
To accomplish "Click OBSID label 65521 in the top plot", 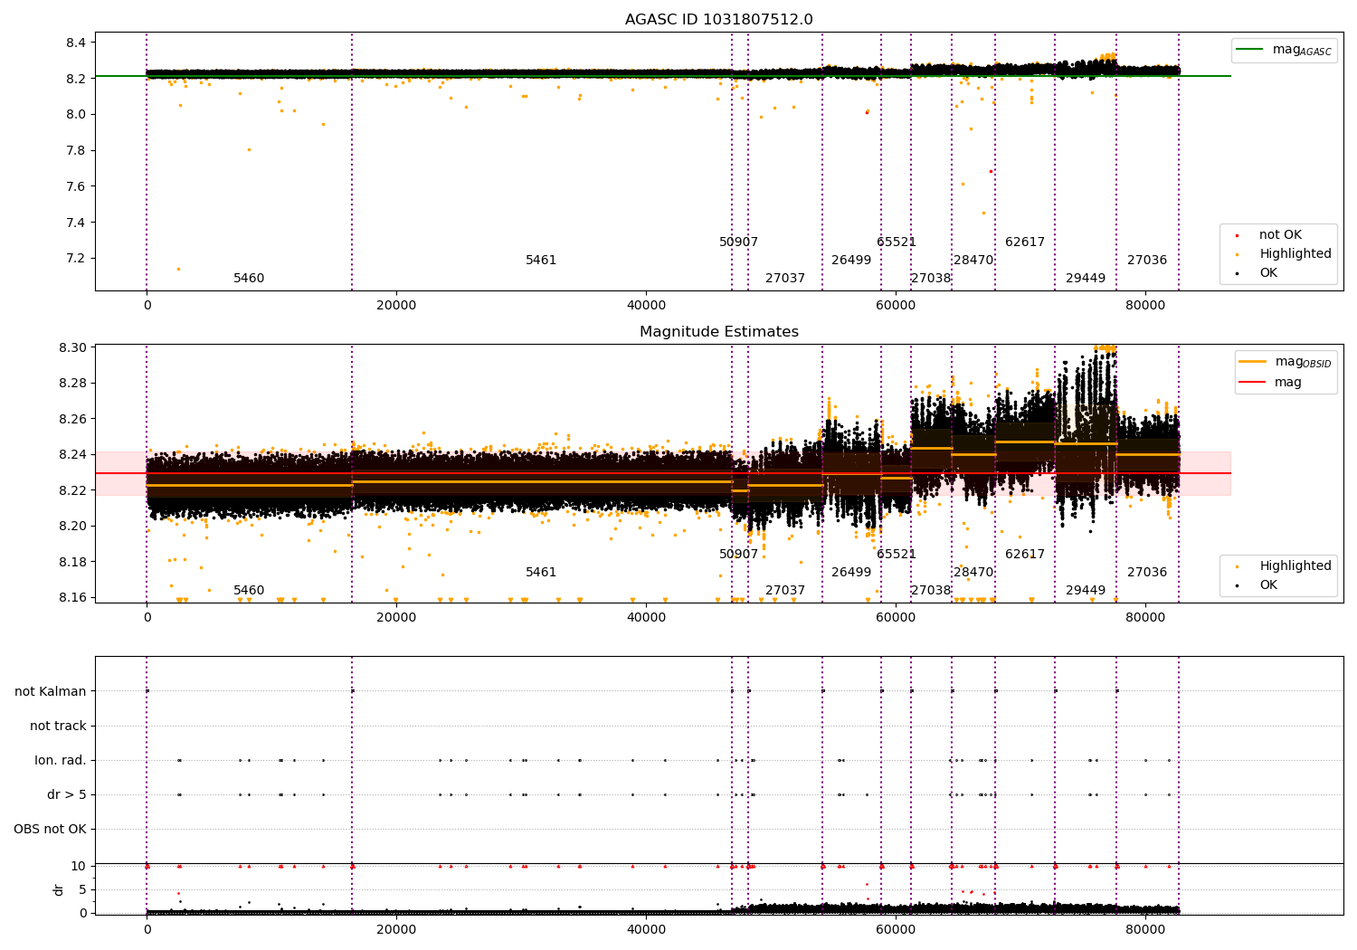I will click(897, 242).
